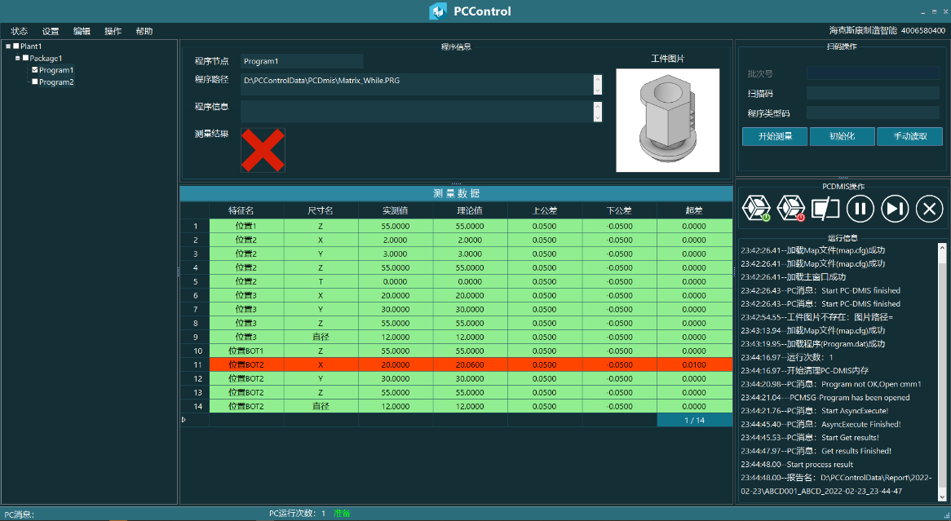Viewport: 951px width, 521px height.
Task: Click the red X measurement result icon
Action: (x=263, y=150)
